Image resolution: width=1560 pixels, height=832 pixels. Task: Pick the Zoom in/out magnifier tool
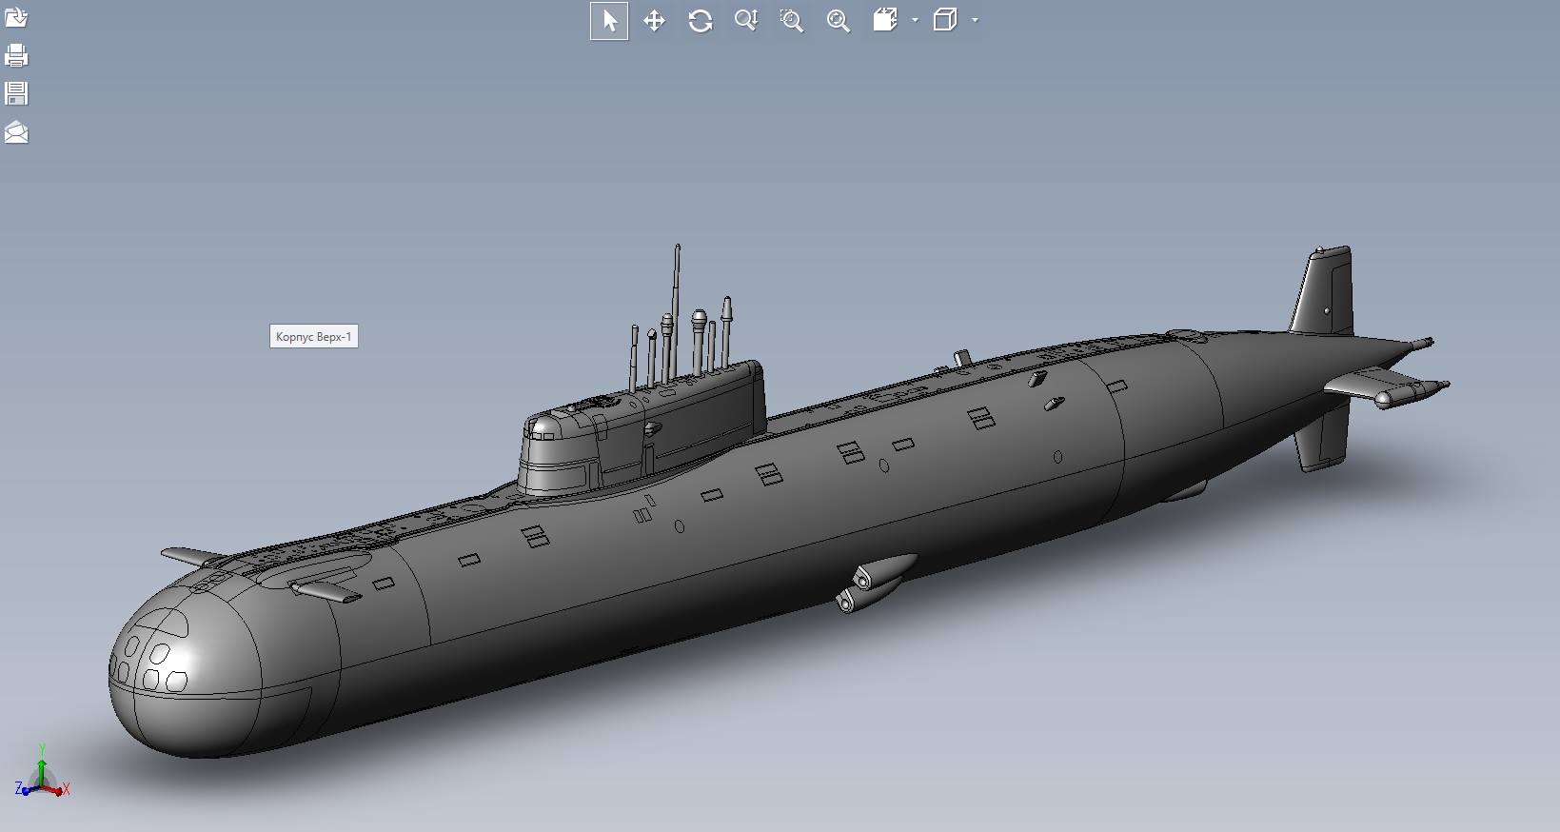pos(746,21)
